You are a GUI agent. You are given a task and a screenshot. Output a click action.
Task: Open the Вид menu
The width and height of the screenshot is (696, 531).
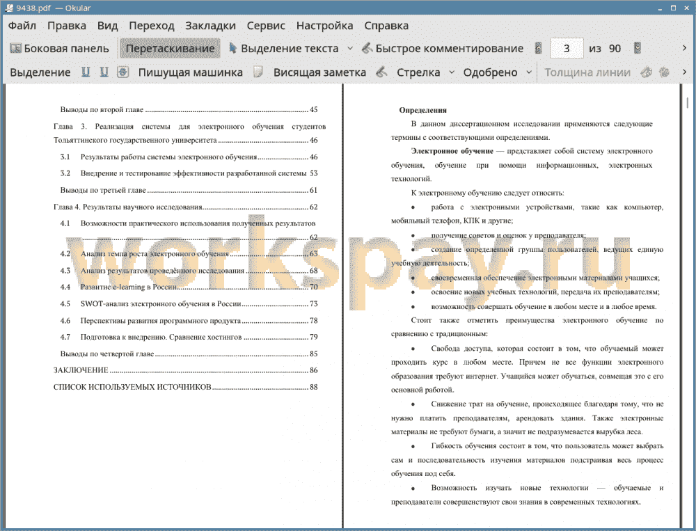click(x=107, y=26)
